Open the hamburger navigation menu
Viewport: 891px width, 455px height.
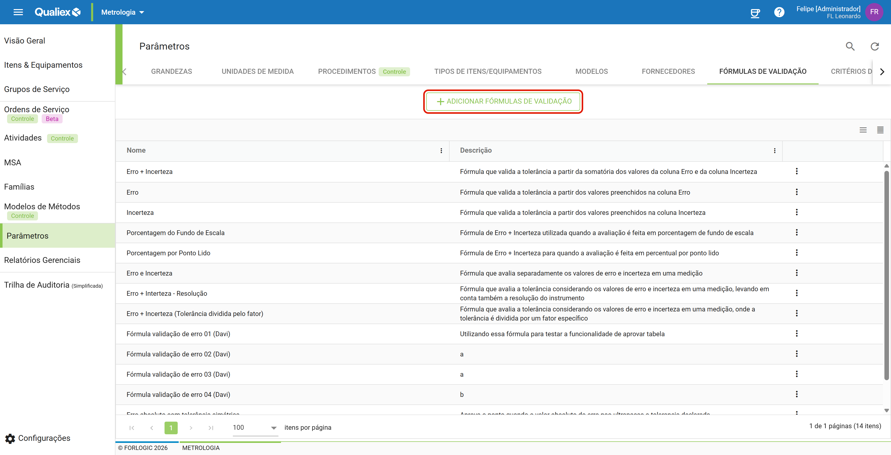pyautogui.click(x=18, y=12)
